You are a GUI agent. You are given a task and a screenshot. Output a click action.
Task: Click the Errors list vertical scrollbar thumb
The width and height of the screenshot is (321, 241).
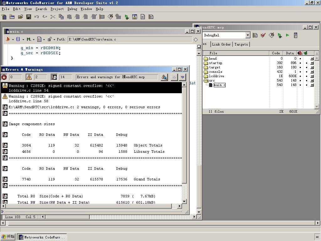coord(184,135)
